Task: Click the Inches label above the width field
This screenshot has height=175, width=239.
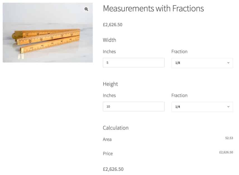Action: pos(109,51)
